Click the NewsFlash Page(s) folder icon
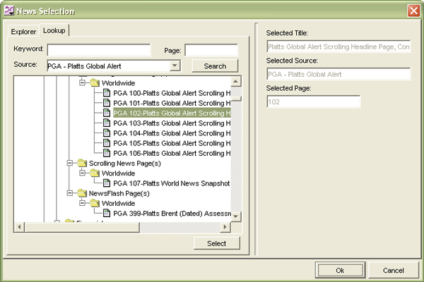The width and height of the screenshot is (424, 282). [x=82, y=192]
